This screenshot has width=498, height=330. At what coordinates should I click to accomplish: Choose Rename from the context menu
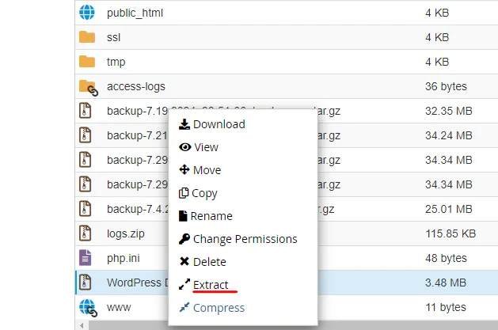pos(206,216)
